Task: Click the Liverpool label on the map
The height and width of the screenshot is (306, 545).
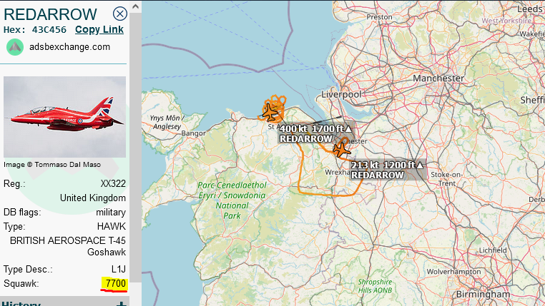Action: [341, 94]
